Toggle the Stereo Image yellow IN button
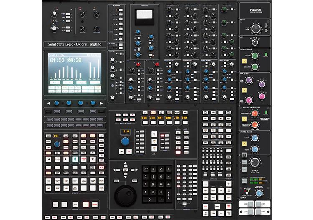The height and width of the screenshot is (220, 313). click(244, 144)
